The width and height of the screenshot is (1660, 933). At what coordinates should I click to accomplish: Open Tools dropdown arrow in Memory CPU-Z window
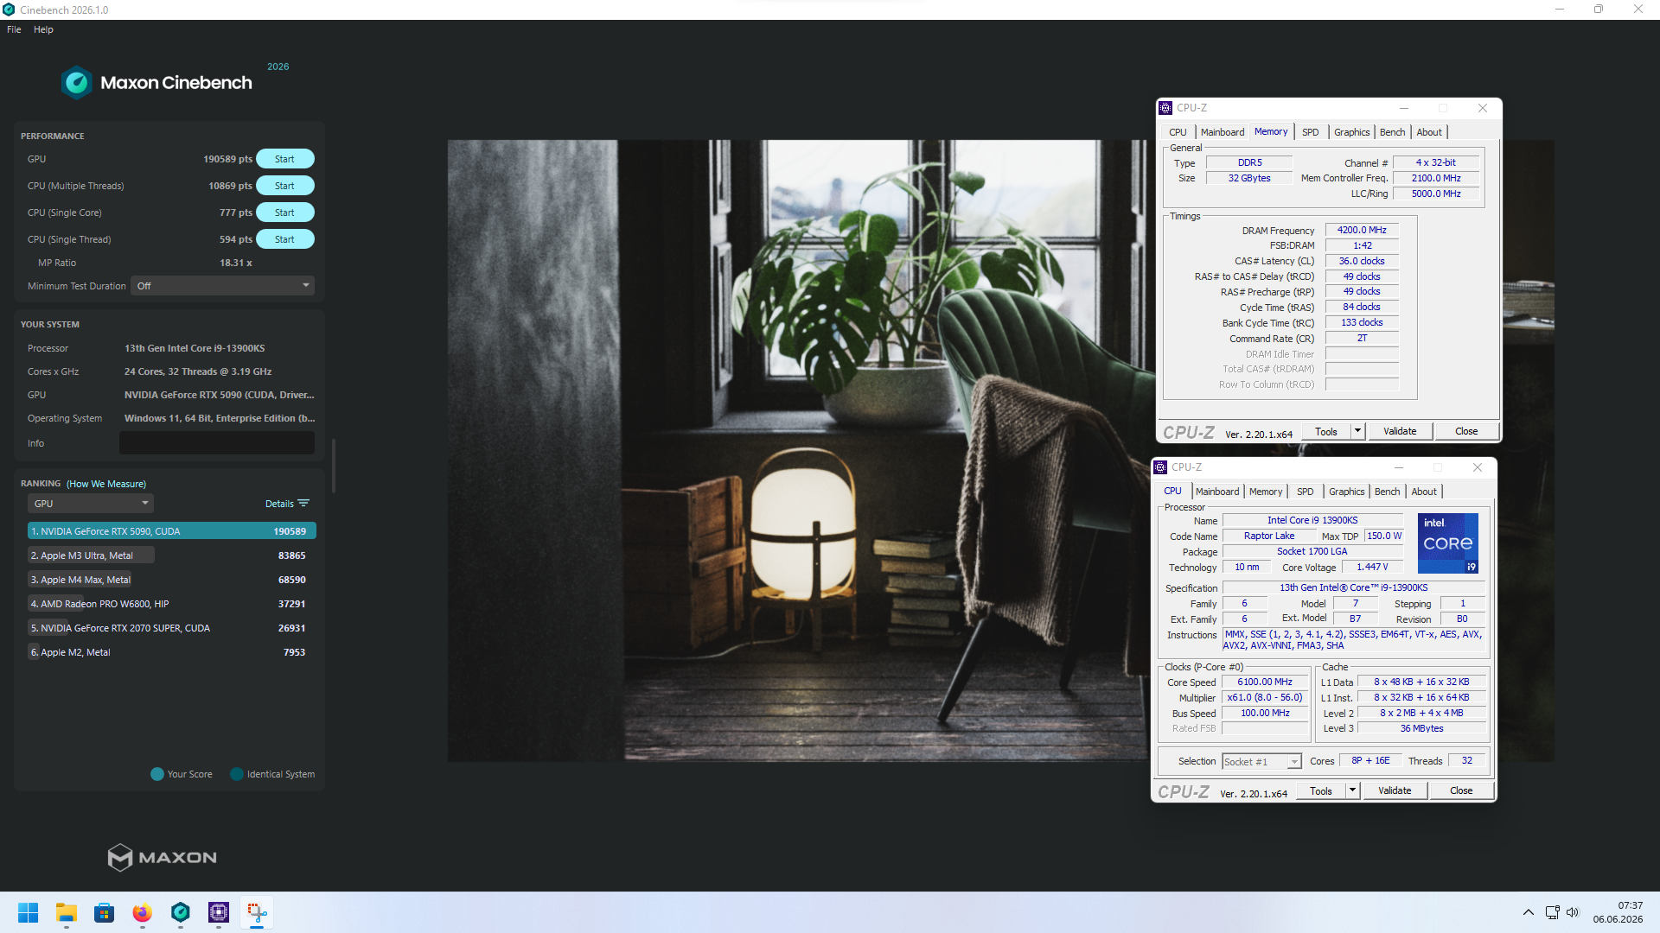pyautogui.click(x=1357, y=431)
